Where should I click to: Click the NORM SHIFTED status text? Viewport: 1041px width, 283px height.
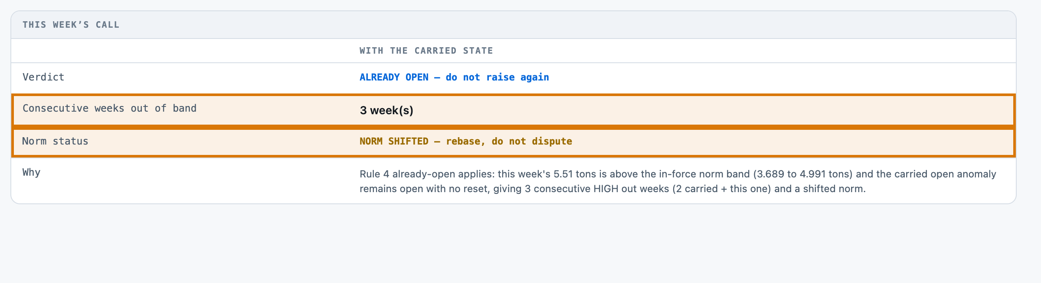pos(394,141)
